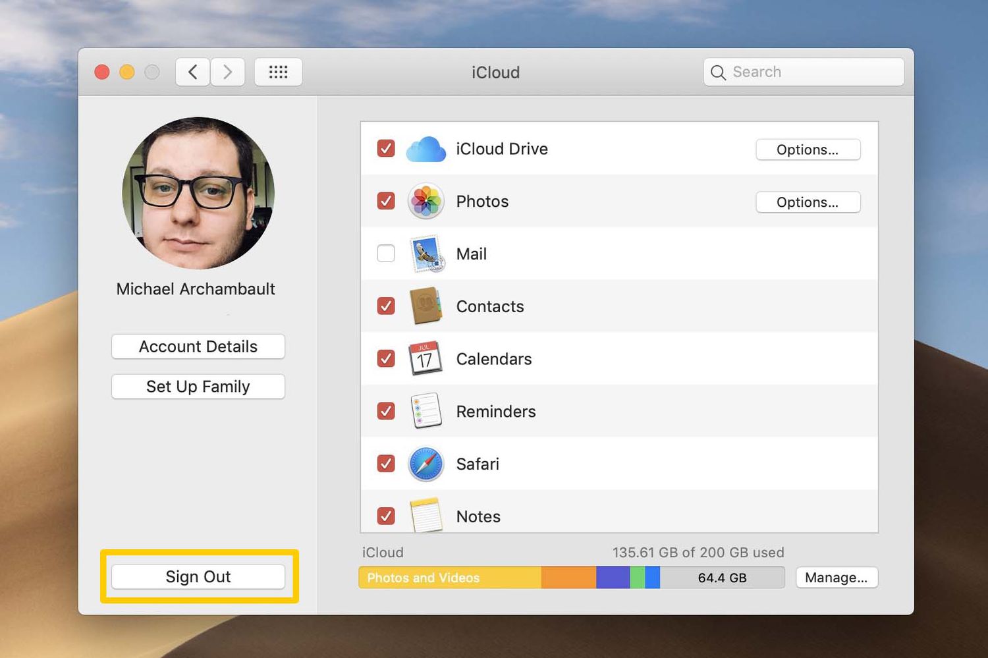Screen dimensions: 988x658
Task: Uncheck the iCloud Drive checkbox
Action: (x=386, y=149)
